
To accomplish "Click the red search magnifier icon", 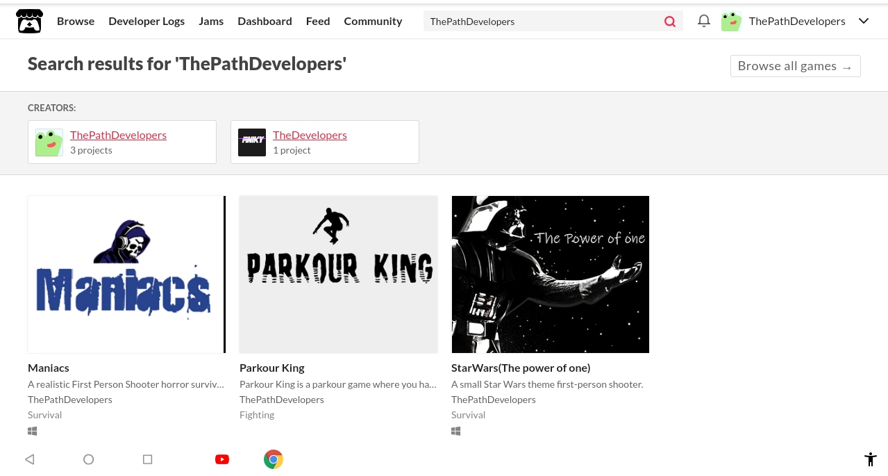I will point(670,22).
